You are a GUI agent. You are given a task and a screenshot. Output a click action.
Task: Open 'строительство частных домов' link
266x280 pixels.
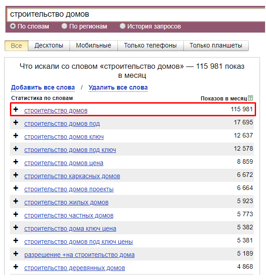(x=69, y=215)
